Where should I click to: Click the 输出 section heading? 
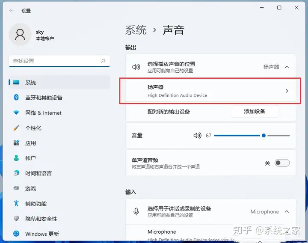click(x=130, y=47)
